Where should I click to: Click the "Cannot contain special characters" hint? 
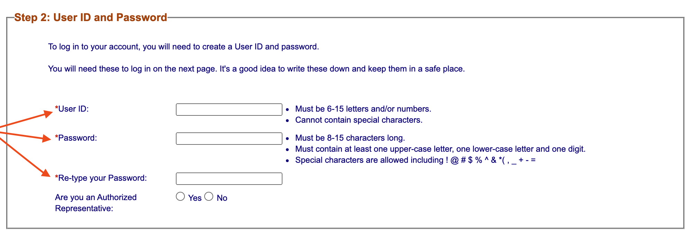(x=359, y=120)
